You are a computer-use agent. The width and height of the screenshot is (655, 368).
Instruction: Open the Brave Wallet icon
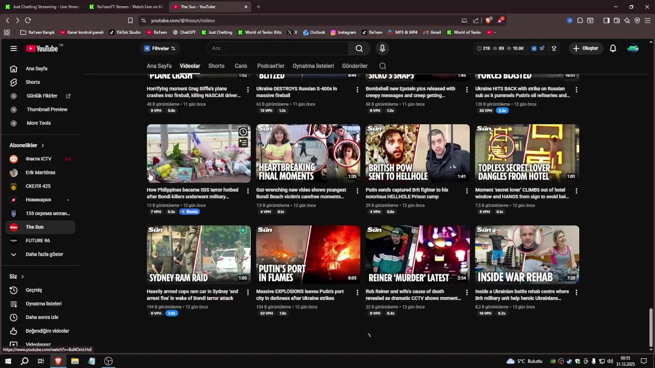point(617,20)
